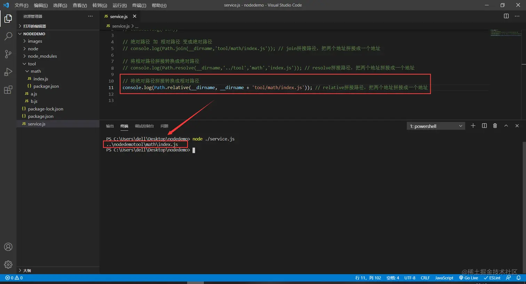Click ESLint status bar item
This screenshot has width=526, height=284.
(x=492, y=278)
